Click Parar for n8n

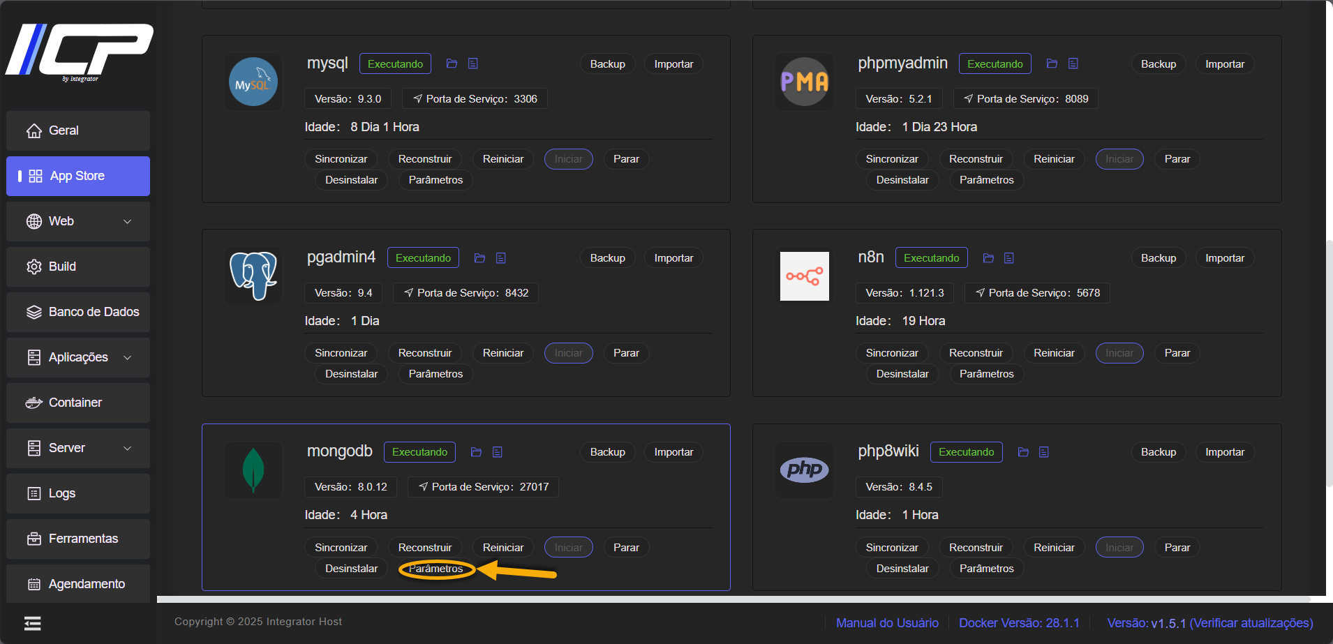pyautogui.click(x=1177, y=353)
